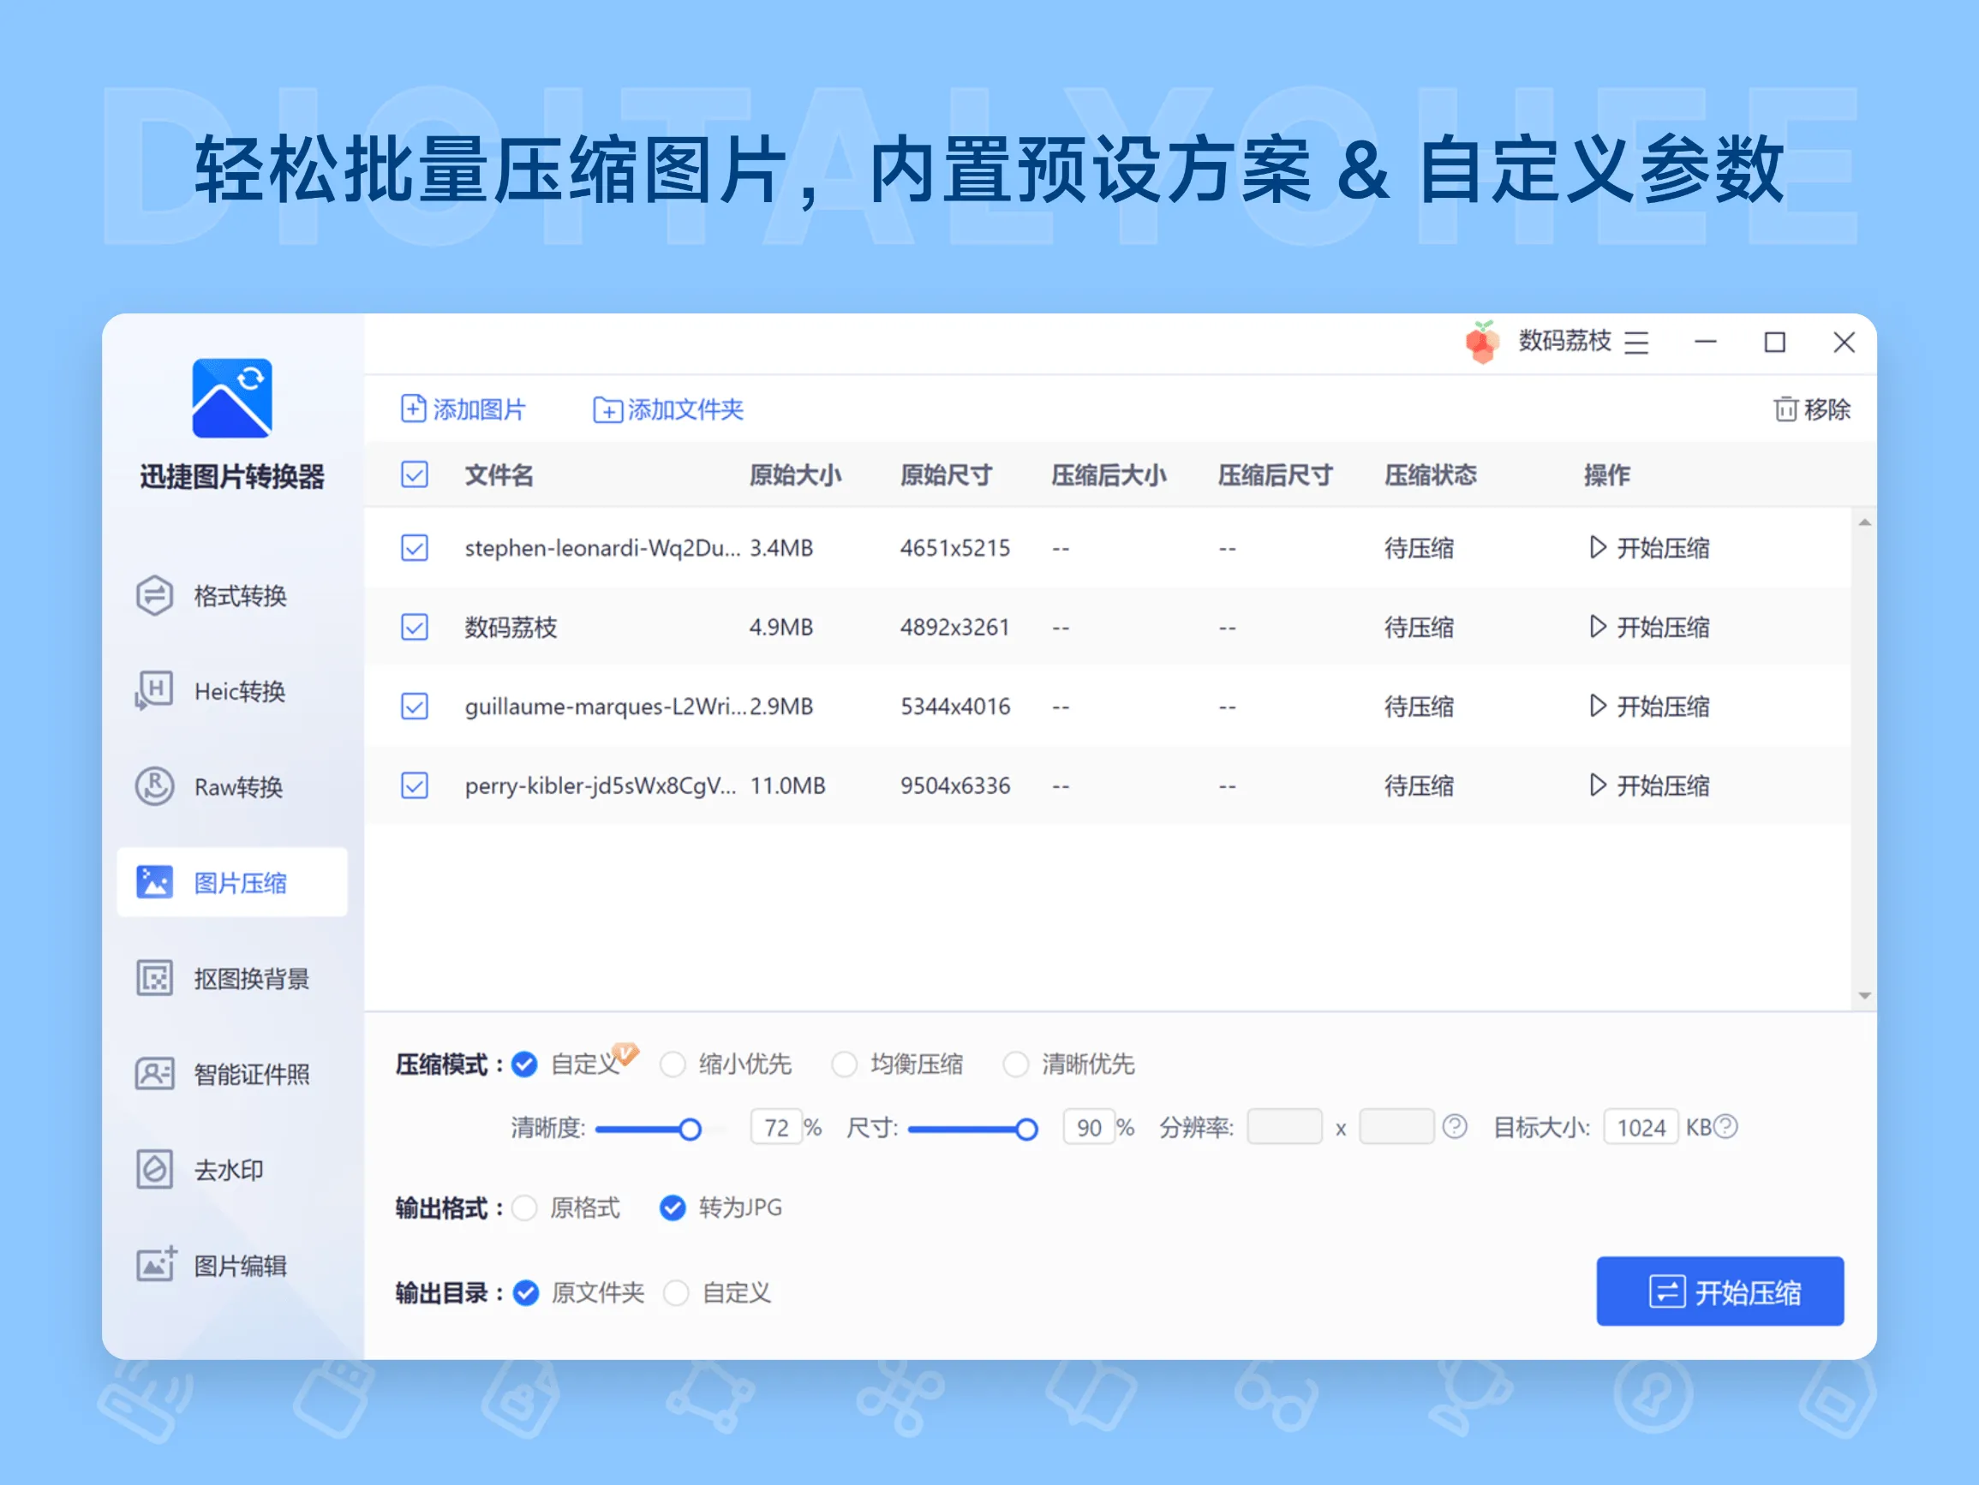Open the hamburger menu beside 数码荔枝
Image resolution: width=1979 pixels, height=1485 pixels.
(x=1637, y=343)
